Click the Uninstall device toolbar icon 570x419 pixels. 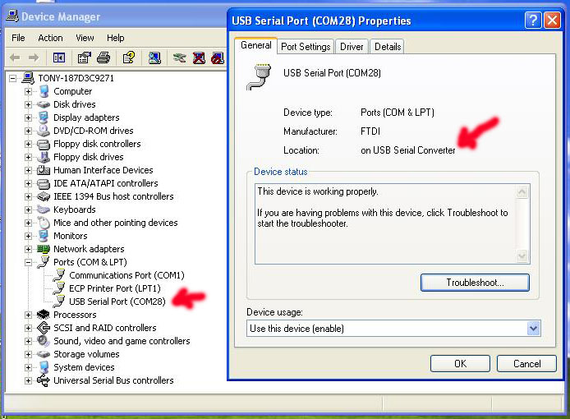pos(199,58)
